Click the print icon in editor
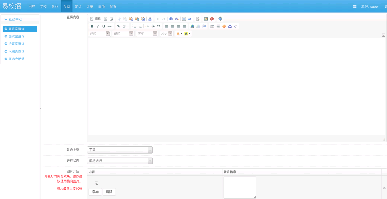The width and height of the screenshot is (387, 199). 150,19
